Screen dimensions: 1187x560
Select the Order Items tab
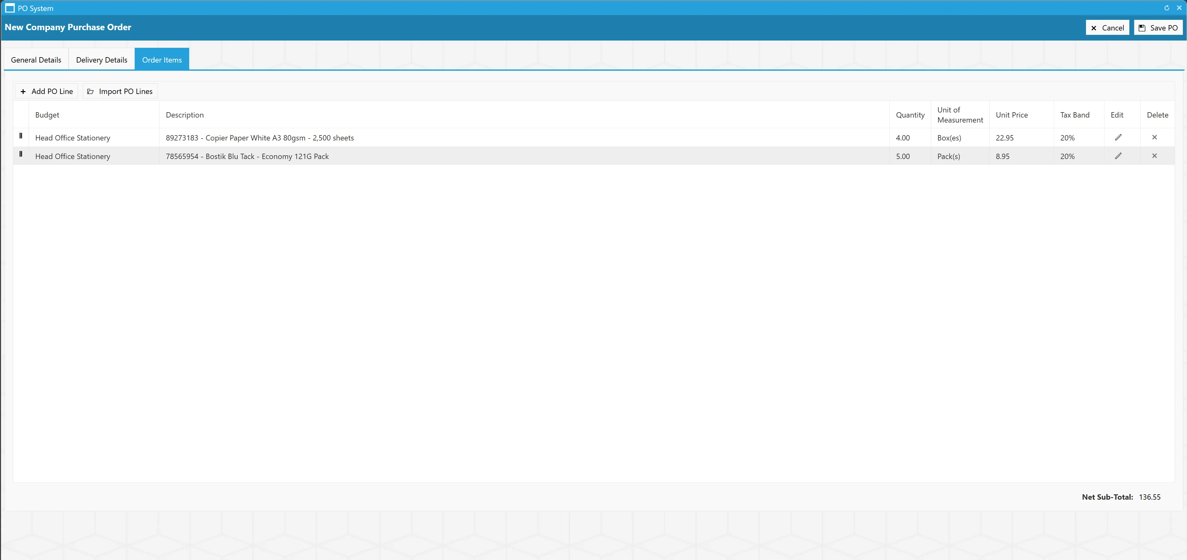(x=162, y=59)
